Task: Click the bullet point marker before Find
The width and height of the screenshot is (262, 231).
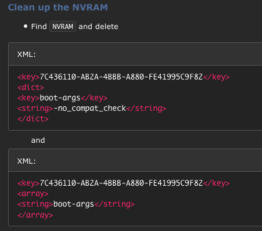Action: 26,26
